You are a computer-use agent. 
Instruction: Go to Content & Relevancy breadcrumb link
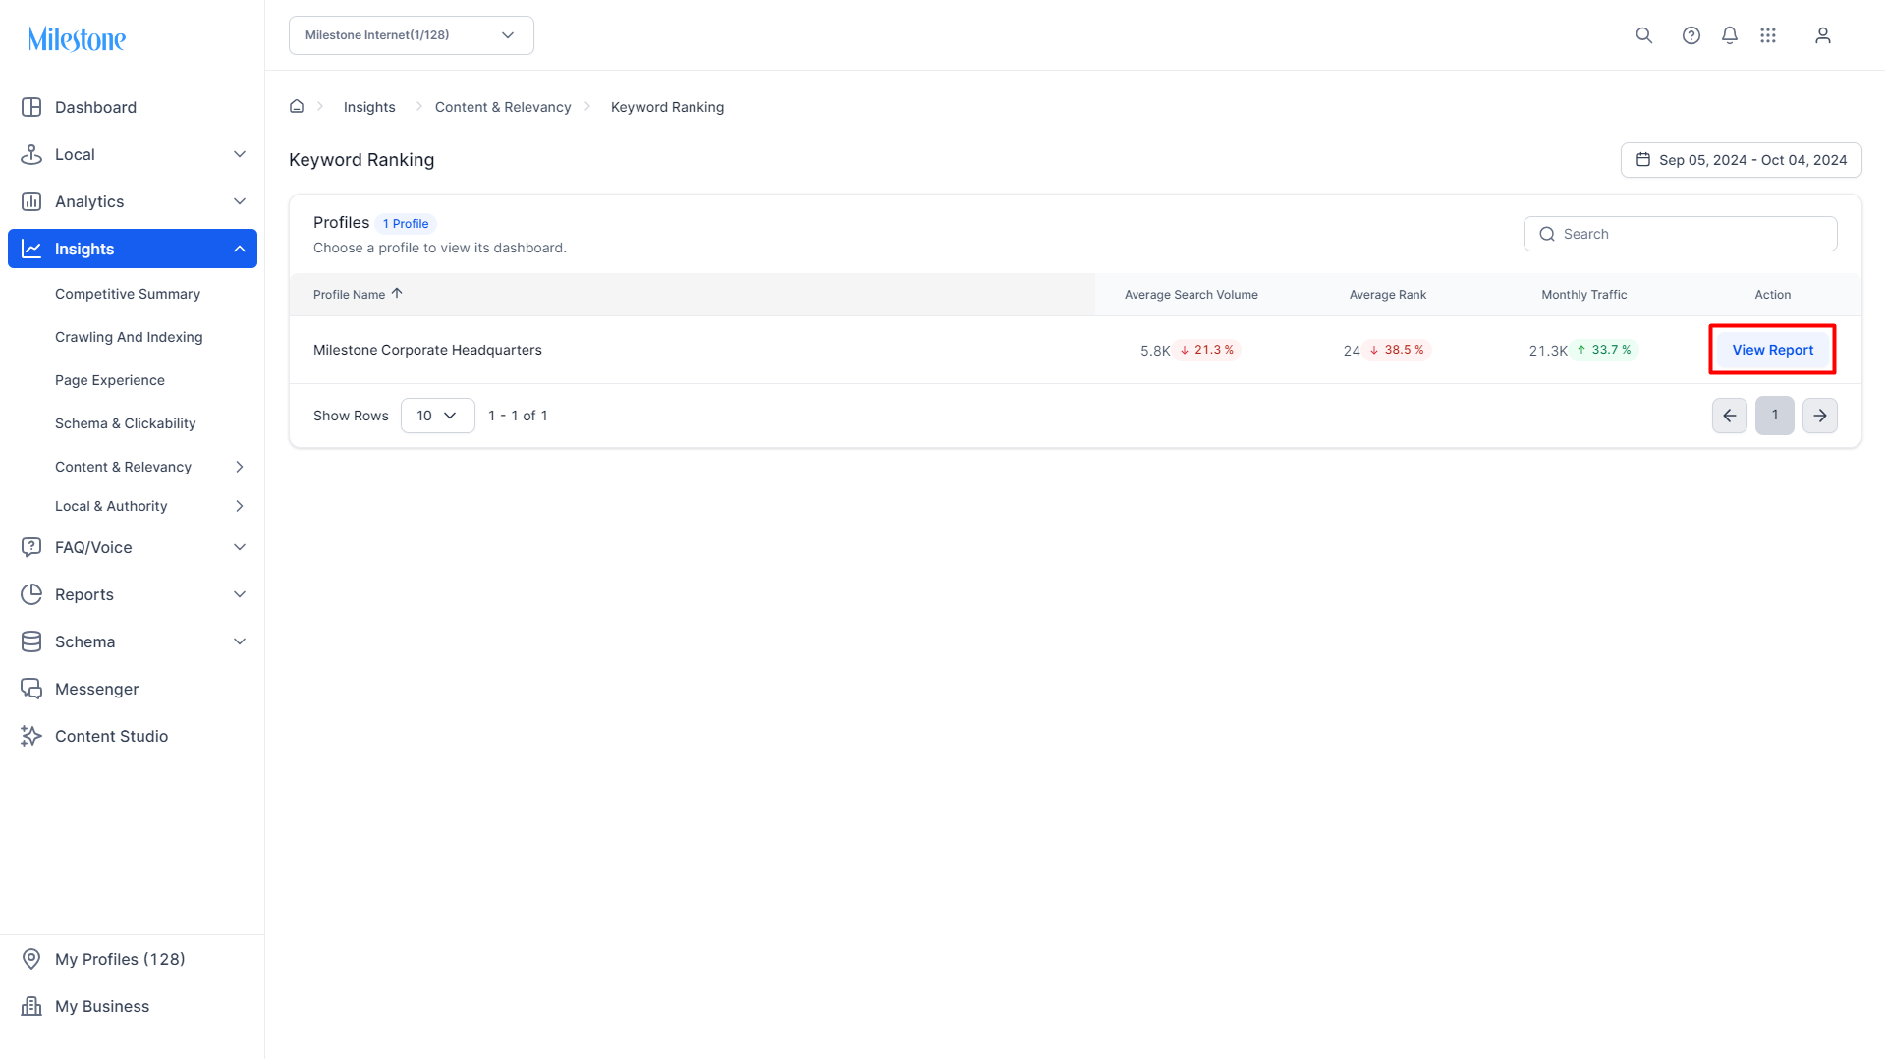[503, 107]
